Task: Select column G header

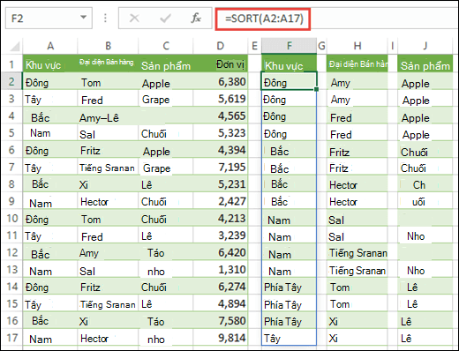Action: pos(321,46)
